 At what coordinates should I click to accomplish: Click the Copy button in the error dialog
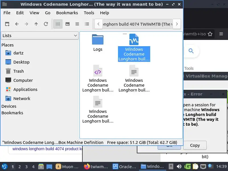pyautogui.click(x=195, y=145)
